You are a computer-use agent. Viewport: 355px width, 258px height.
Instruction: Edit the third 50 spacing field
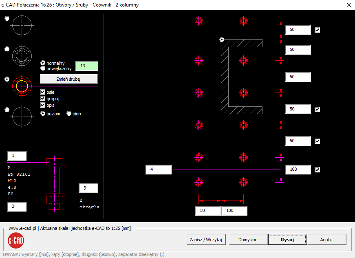[x=298, y=77]
